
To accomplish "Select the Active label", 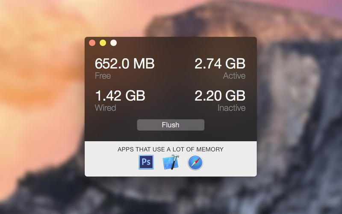I will point(234,76).
